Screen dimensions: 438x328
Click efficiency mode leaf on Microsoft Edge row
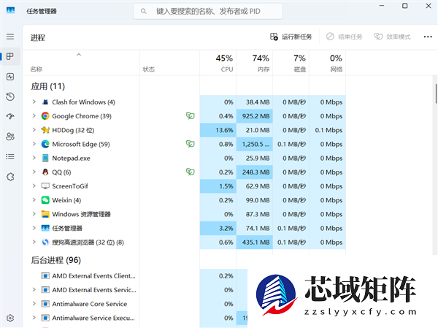[x=191, y=144]
